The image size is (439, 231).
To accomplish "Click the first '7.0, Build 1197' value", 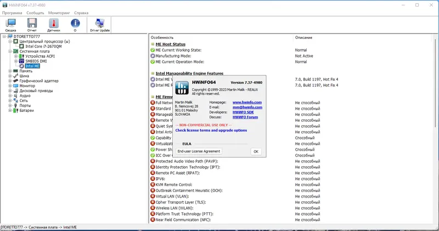I will (317, 79).
